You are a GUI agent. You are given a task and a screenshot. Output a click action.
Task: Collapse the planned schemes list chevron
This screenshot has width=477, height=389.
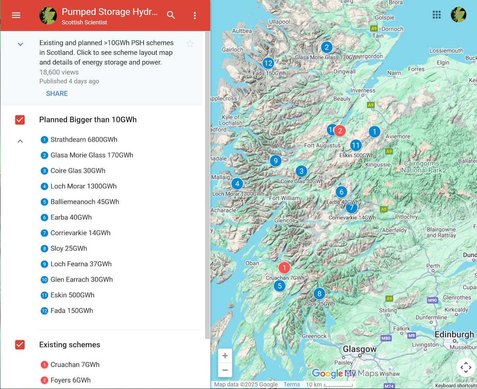click(x=21, y=141)
